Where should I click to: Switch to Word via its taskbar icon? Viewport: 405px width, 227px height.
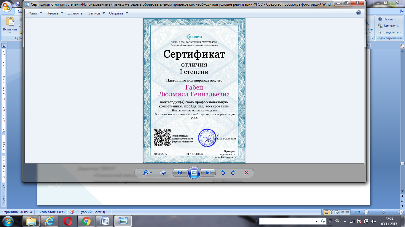(x=105, y=221)
